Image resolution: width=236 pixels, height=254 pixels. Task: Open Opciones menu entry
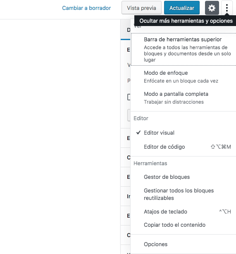click(184, 244)
